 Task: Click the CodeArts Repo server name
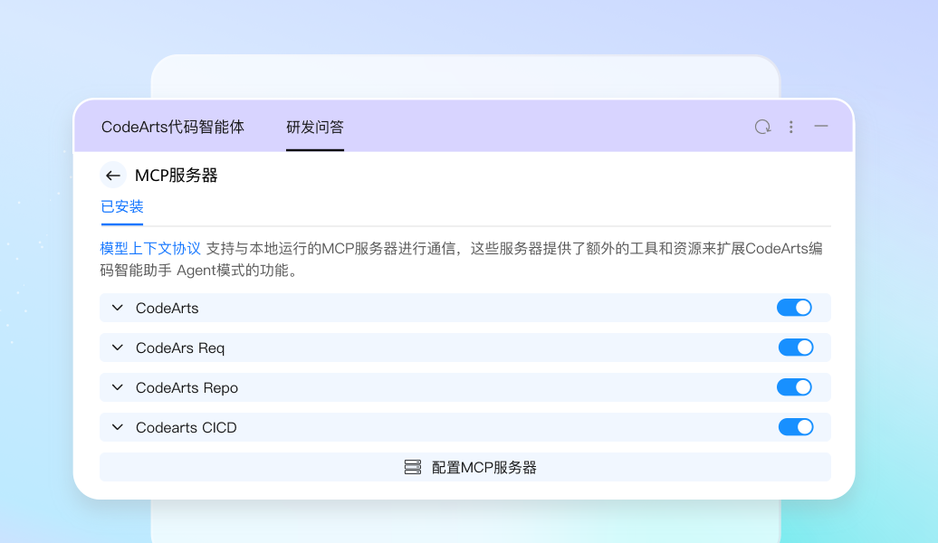pyautogui.click(x=187, y=387)
